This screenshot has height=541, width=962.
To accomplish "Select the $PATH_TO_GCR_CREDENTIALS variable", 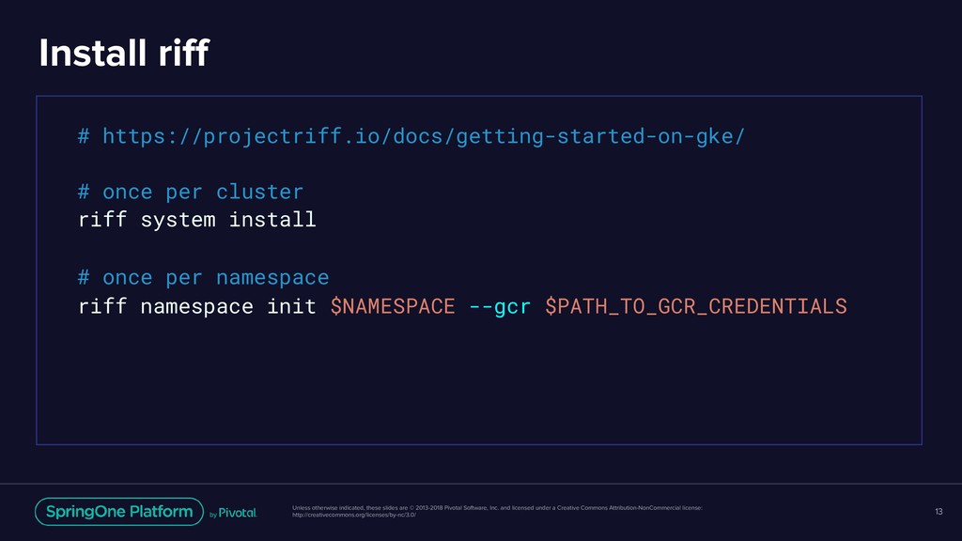I will (x=696, y=306).
